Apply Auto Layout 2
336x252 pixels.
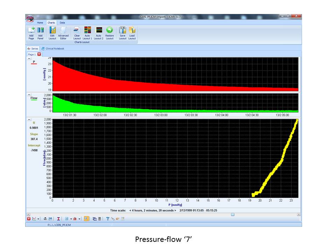pyautogui.click(x=99, y=31)
